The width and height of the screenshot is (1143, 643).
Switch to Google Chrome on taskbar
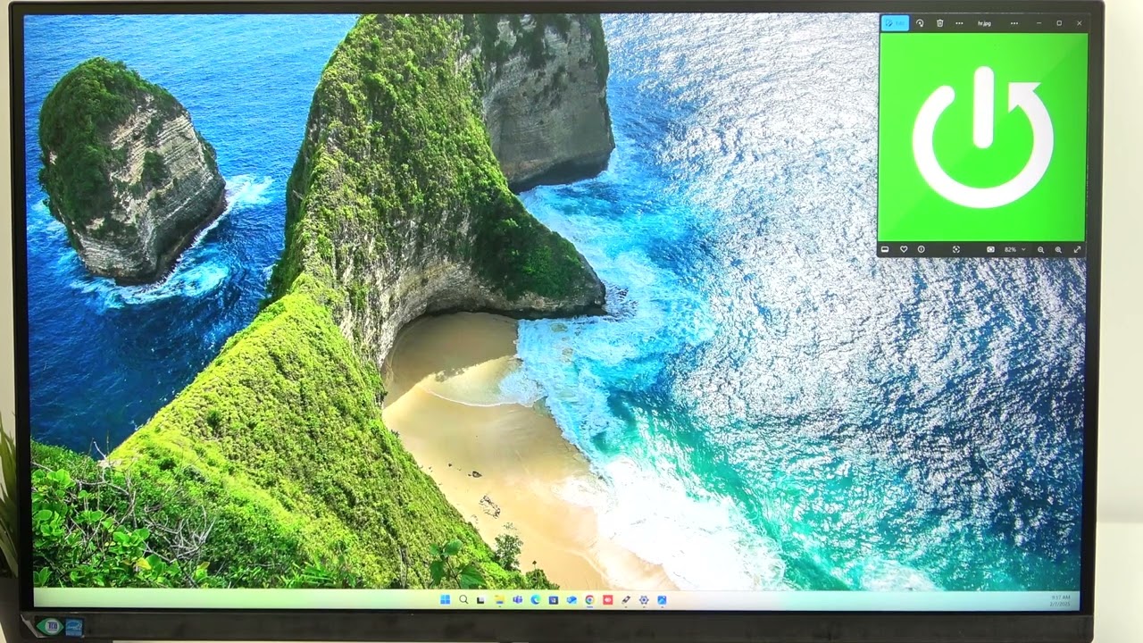click(x=589, y=599)
